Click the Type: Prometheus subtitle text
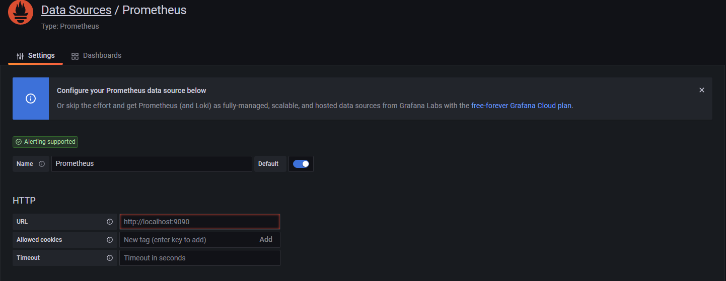 [x=70, y=26]
